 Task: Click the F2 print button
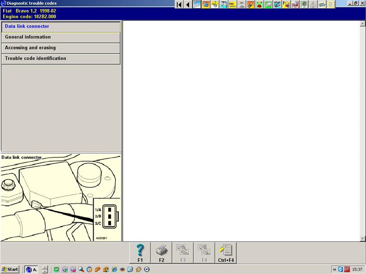[162, 252]
